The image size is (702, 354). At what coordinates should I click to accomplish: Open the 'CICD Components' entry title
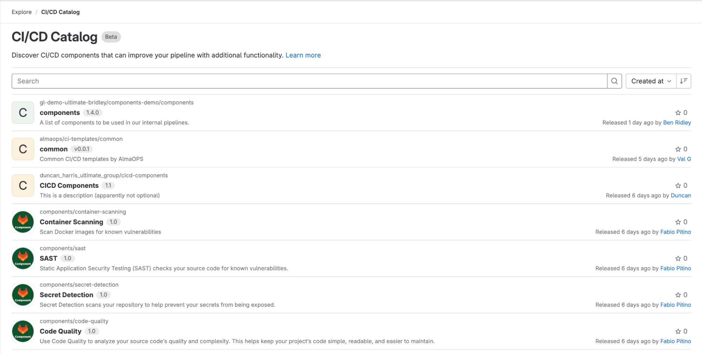coord(69,186)
